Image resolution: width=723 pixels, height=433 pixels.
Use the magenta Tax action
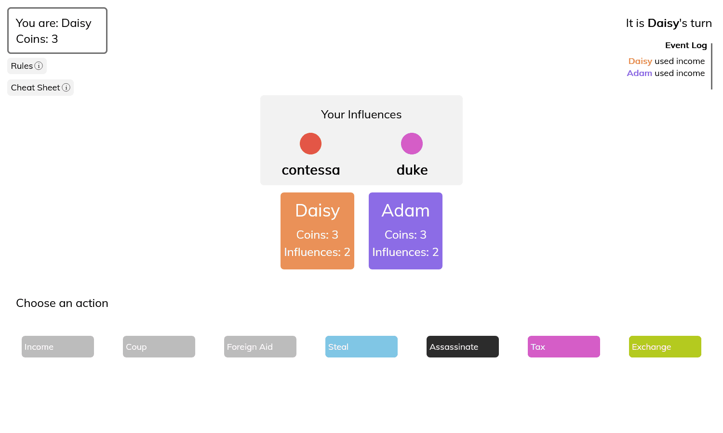point(564,346)
